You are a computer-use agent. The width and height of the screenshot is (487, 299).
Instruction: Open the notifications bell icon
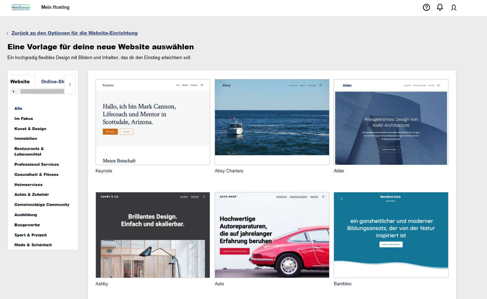click(x=440, y=7)
